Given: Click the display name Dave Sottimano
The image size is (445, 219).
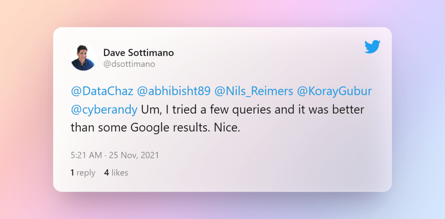Looking at the screenshot, I should pos(138,53).
